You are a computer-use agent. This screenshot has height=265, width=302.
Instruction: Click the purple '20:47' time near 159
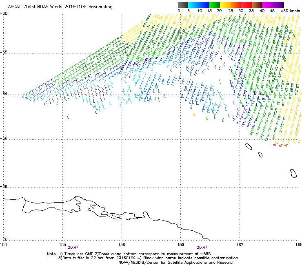[202, 247]
